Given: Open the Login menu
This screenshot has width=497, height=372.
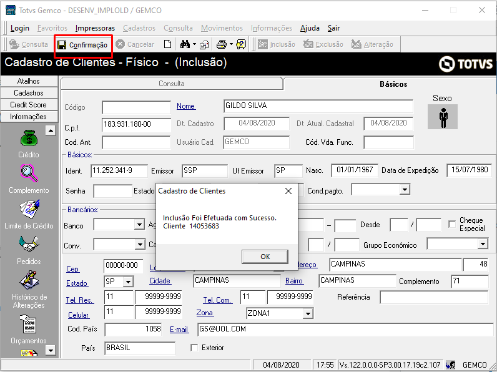Looking at the screenshot, I should [19, 28].
